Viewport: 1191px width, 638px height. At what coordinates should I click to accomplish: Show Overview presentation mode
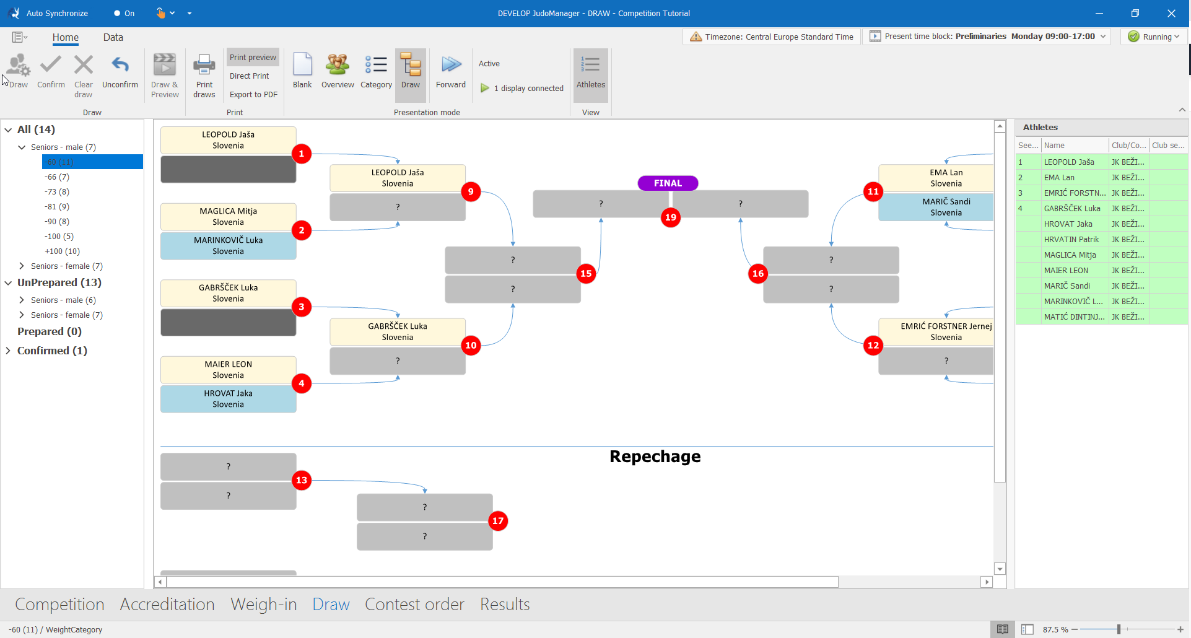(338, 71)
